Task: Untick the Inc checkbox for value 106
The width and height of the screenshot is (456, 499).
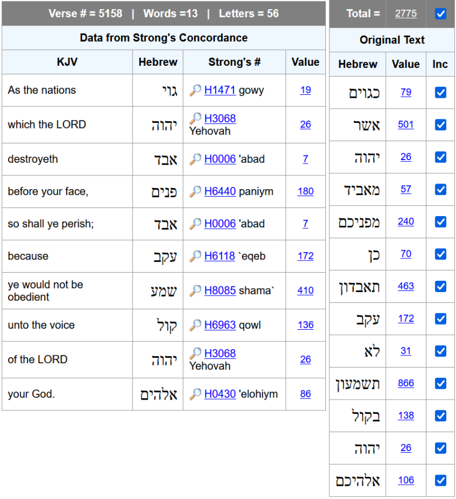Action: [x=441, y=481]
